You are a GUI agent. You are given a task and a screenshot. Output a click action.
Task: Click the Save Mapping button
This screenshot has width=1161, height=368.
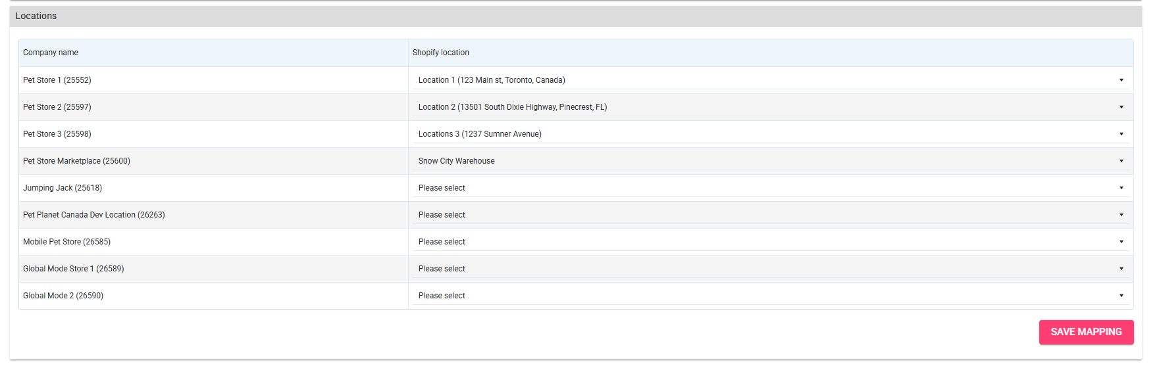pos(1086,332)
